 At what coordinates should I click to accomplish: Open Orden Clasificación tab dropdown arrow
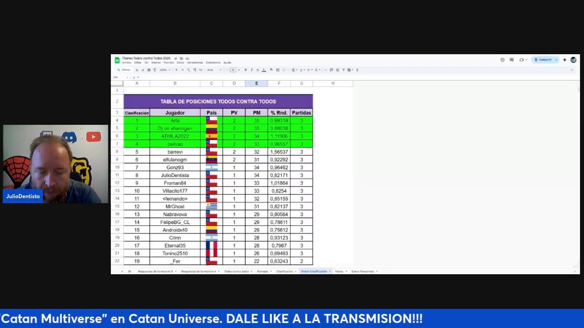tap(330, 271)
